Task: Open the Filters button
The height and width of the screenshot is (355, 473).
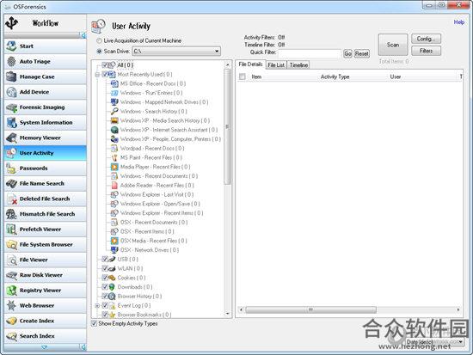Action: point(426,51)
